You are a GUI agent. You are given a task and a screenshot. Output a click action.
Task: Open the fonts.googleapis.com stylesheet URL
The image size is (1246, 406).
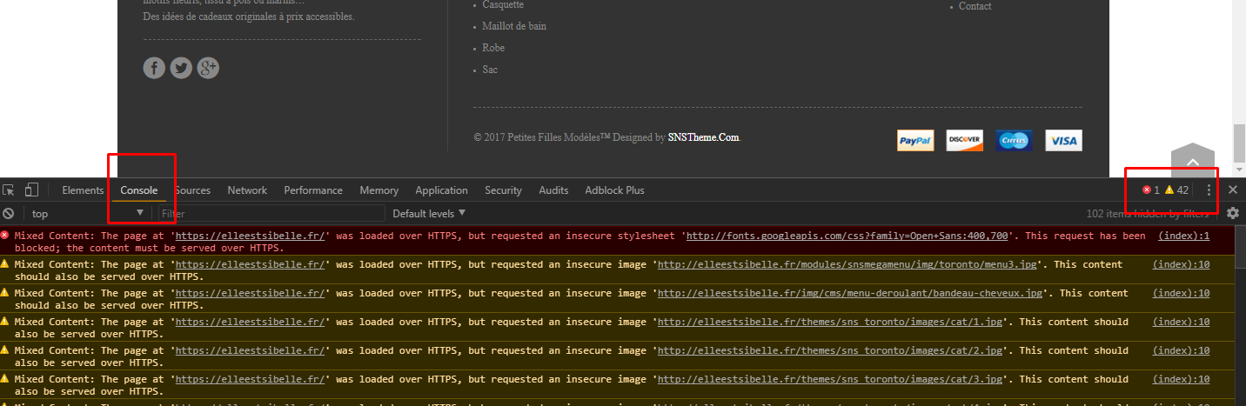click(847, 236)
